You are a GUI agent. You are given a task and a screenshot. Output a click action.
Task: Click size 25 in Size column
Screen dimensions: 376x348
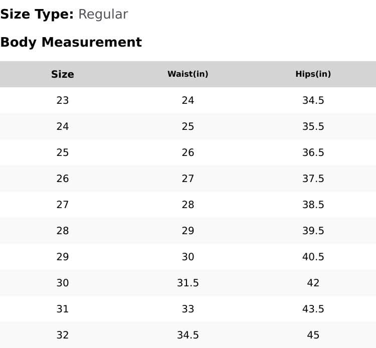point(62,152)
